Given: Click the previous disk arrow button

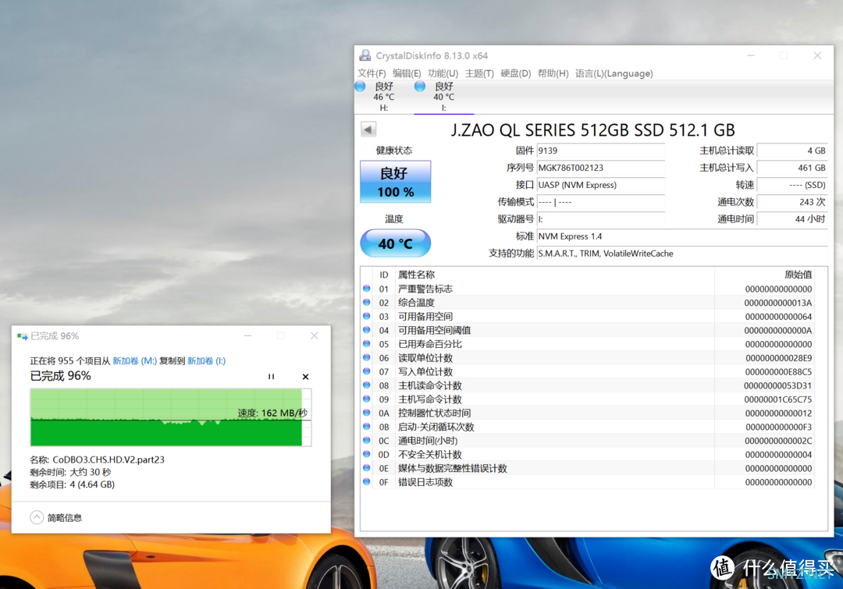Looking at the screenshot, I should (x=368, y=129).
